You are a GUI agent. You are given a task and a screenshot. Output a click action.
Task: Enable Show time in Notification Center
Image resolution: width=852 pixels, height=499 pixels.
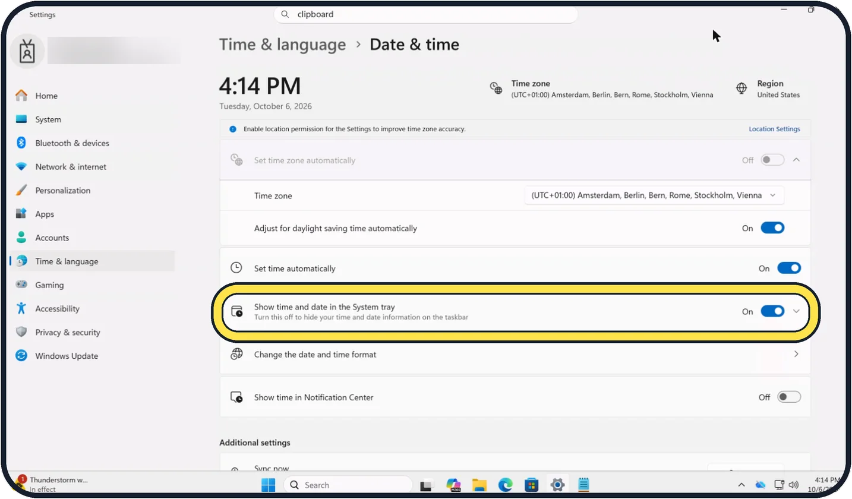point(789,397)
